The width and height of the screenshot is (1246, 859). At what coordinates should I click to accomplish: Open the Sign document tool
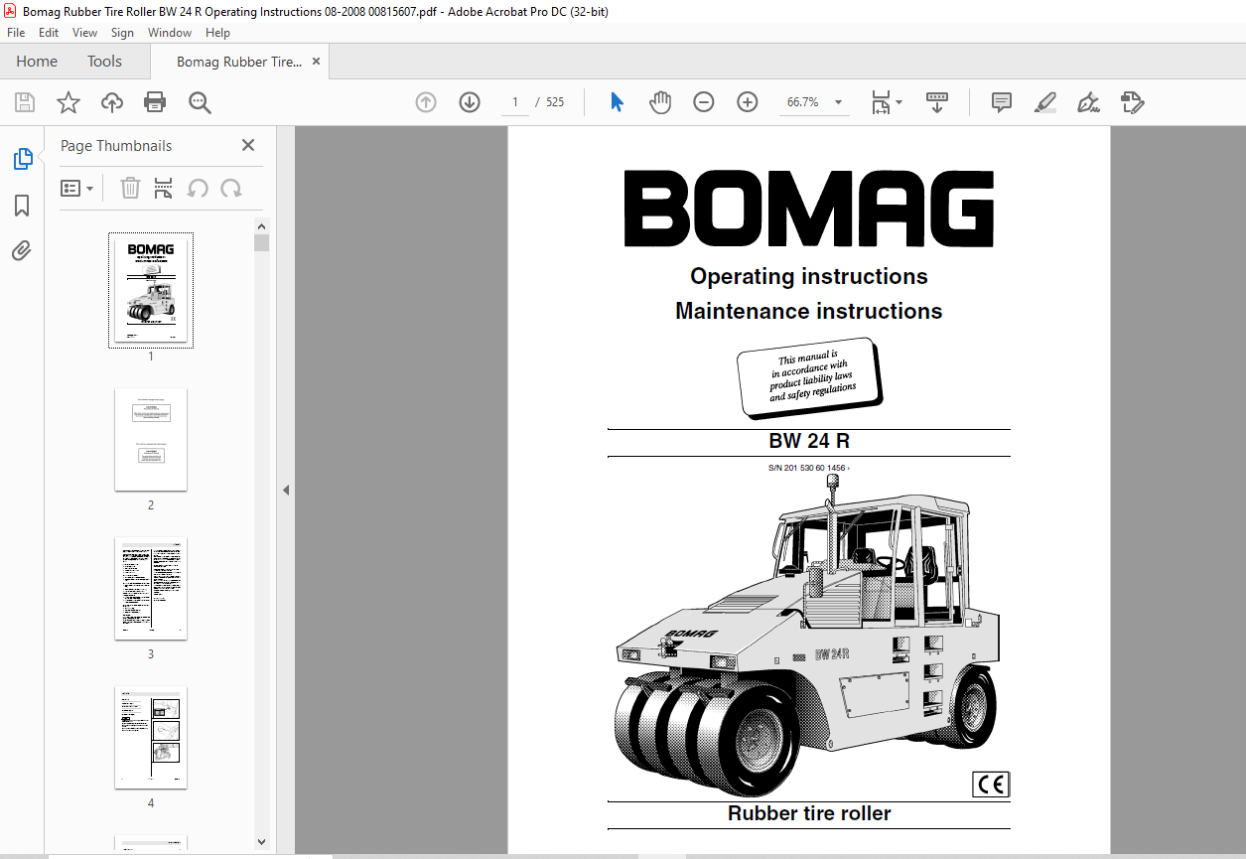pos(1089,102)
